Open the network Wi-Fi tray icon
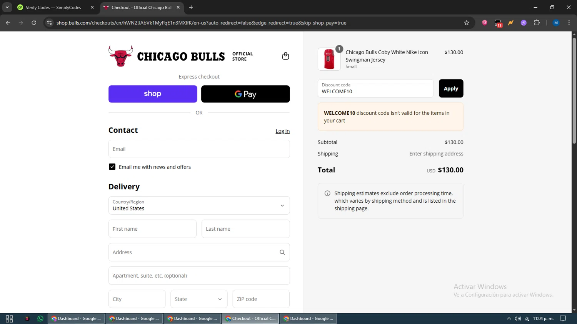 coord(527,319)
